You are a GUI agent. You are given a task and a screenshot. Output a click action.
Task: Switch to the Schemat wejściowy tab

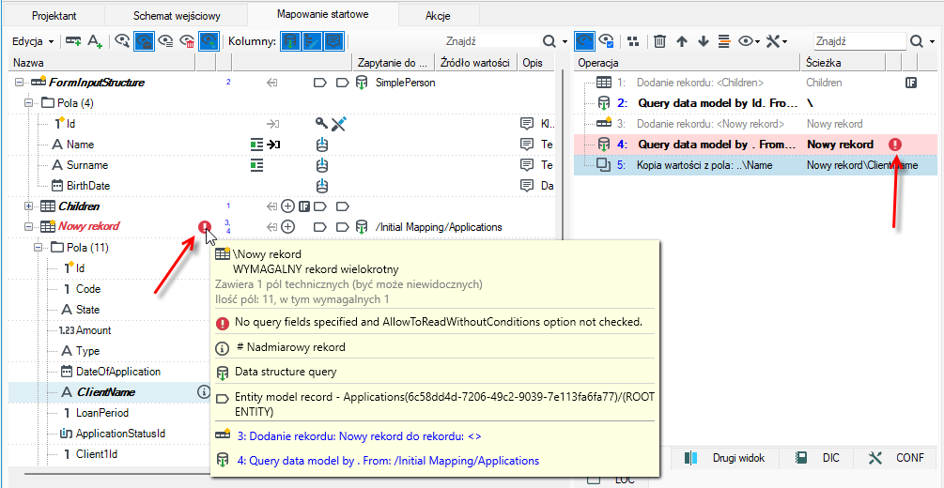(x=177, y=16)
